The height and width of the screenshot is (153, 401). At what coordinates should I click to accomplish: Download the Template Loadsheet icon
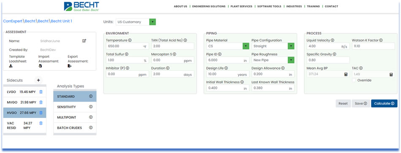coord(11,66)
